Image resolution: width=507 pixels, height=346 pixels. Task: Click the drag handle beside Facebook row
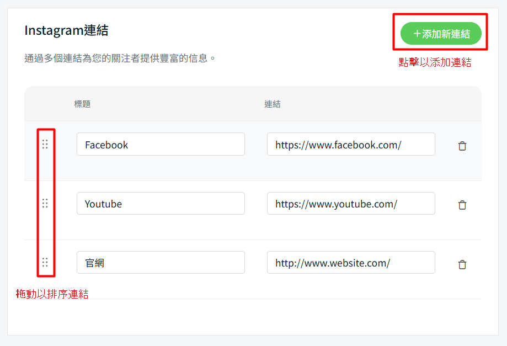coord(45,144)
